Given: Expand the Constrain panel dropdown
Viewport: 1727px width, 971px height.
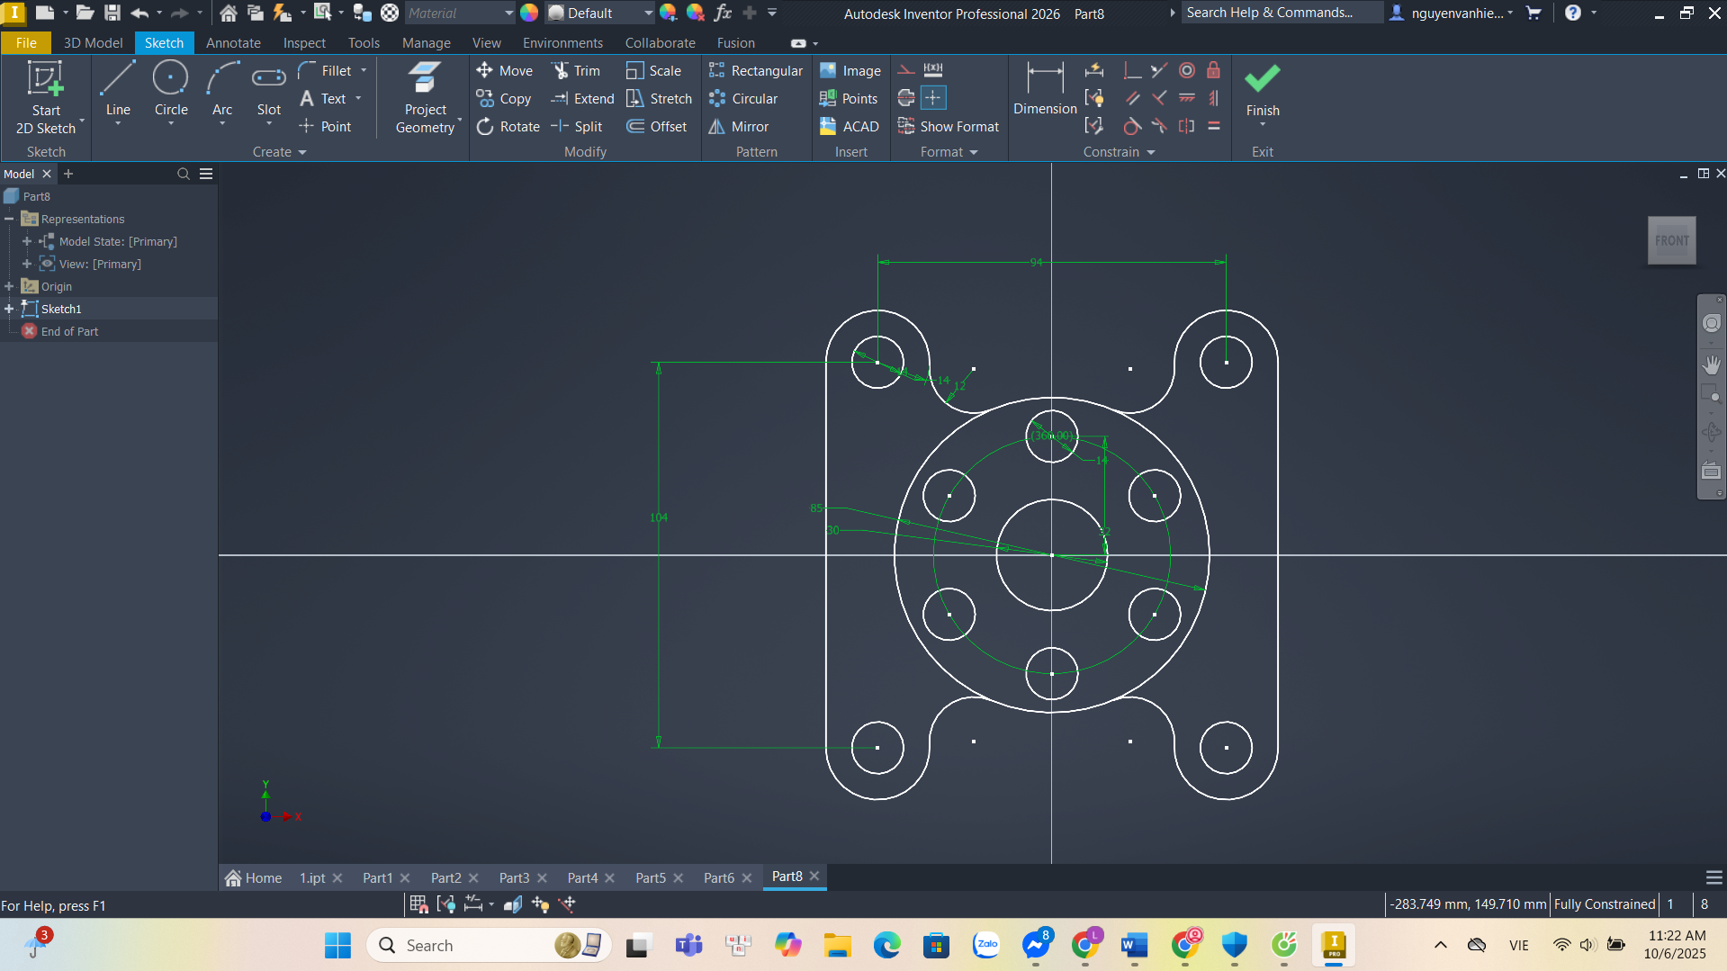Looking at the screenshot, I should [1150, 152].
